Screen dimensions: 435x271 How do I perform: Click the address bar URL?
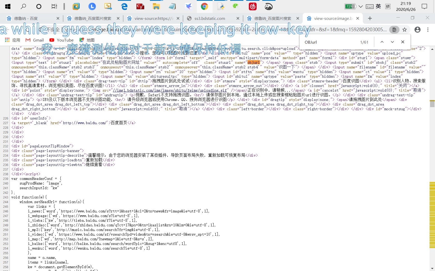click(x=215, y=30)
